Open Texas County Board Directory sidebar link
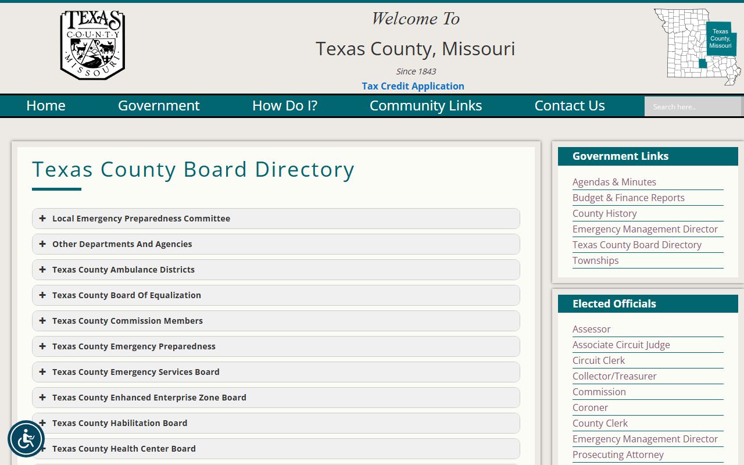 pyautogui.click(x=637, y=245)
